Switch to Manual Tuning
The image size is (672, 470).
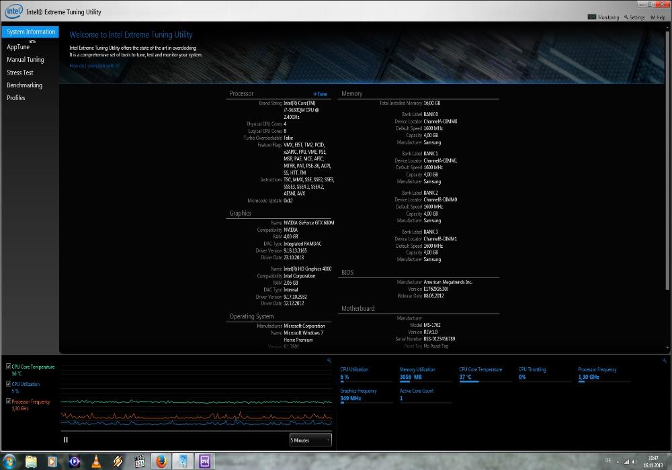point(26,60)
